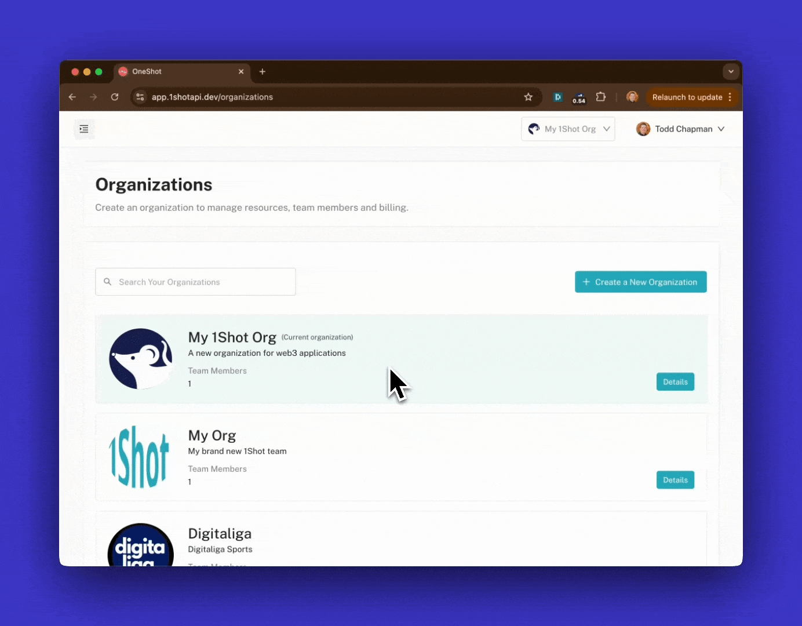802x626 pixels.
Task: Open site information icon in address bar
Action: coord(140,97)
